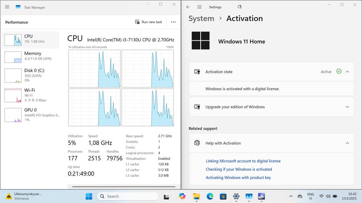Go back in Settings window
Viewport: 362px width, 203px height.
click(188, 7)
